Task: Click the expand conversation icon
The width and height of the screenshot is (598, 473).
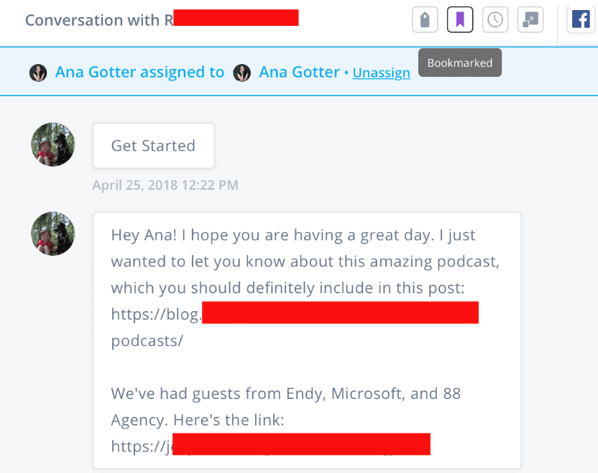Action: pos(530,19)
